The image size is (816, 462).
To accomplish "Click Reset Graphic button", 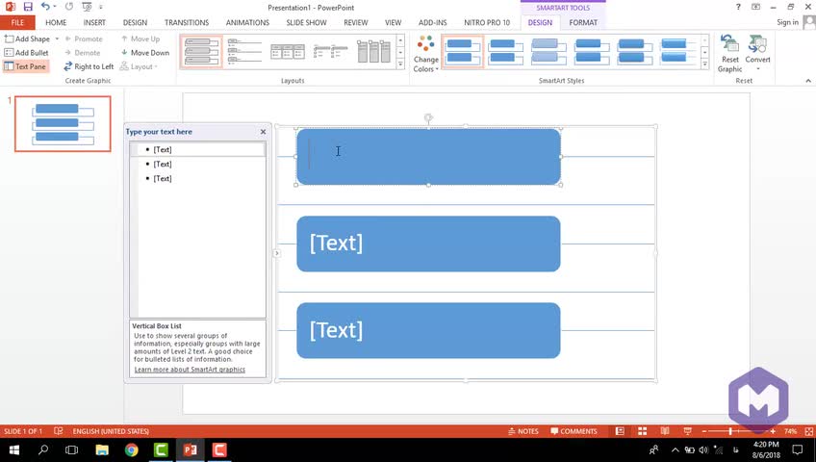I will point(729,54).
